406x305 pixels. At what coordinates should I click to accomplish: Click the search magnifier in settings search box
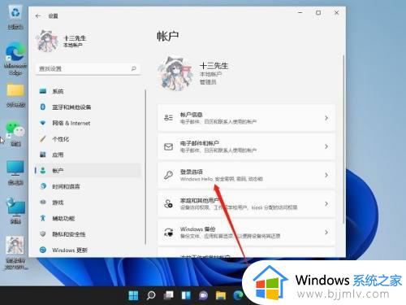pos(134,68)
